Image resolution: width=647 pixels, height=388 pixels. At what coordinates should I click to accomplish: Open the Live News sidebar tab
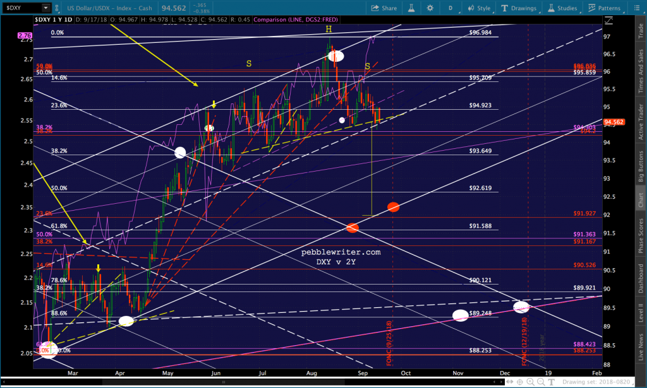[641, 346]
